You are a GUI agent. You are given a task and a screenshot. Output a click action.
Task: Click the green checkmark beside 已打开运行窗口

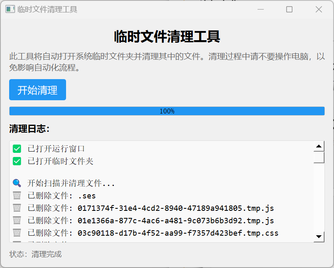pos(17,148)
